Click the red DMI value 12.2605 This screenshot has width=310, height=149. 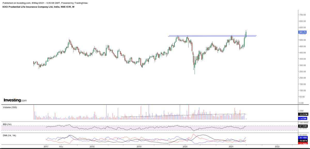pos(303,144)
